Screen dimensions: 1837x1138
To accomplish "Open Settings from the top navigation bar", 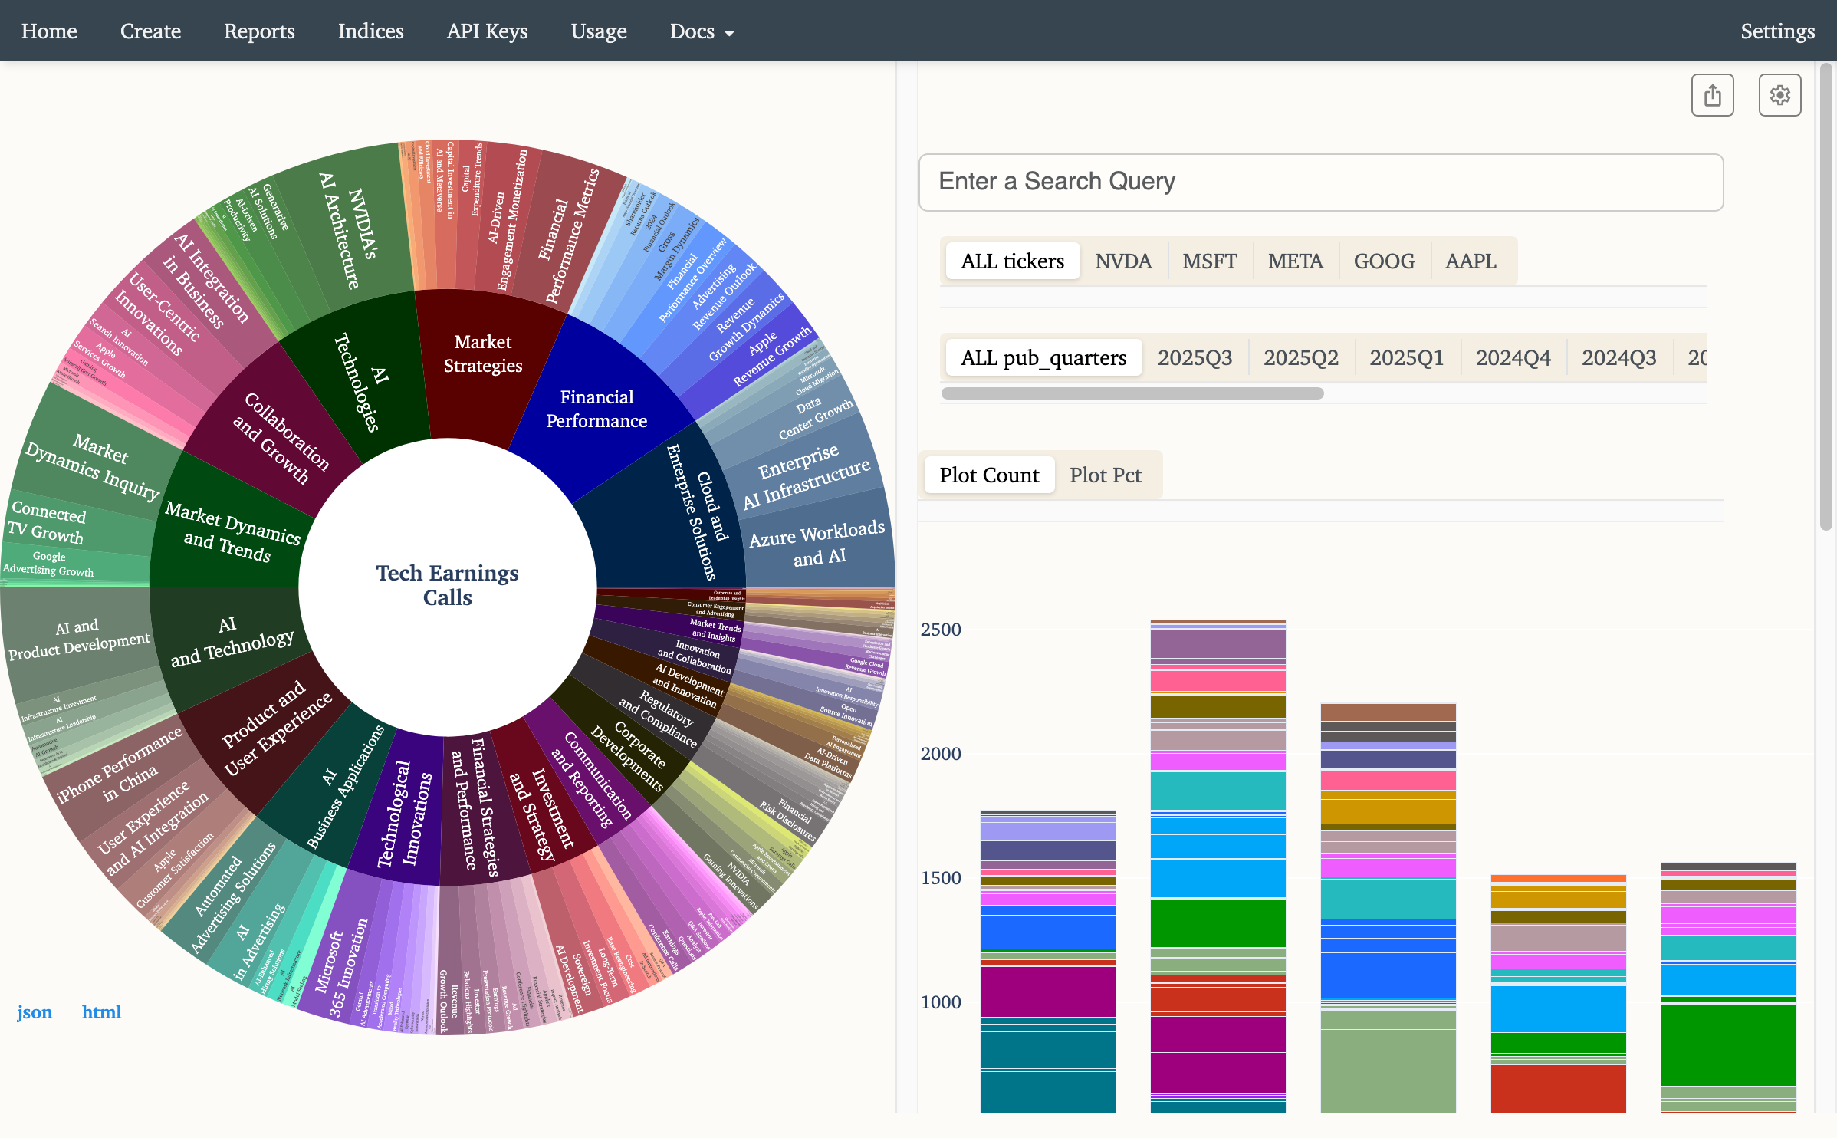I will click(x=1778, y=31).
